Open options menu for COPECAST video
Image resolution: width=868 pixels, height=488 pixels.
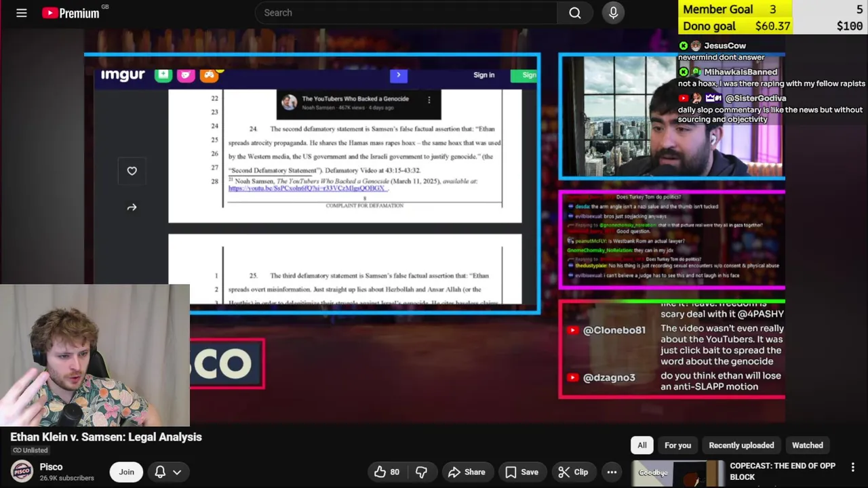tap(853, 467)
